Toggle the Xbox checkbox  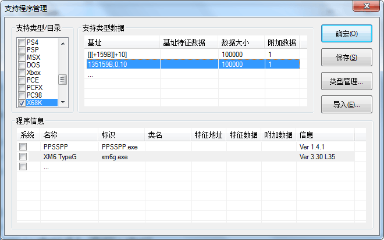point(22,73)
